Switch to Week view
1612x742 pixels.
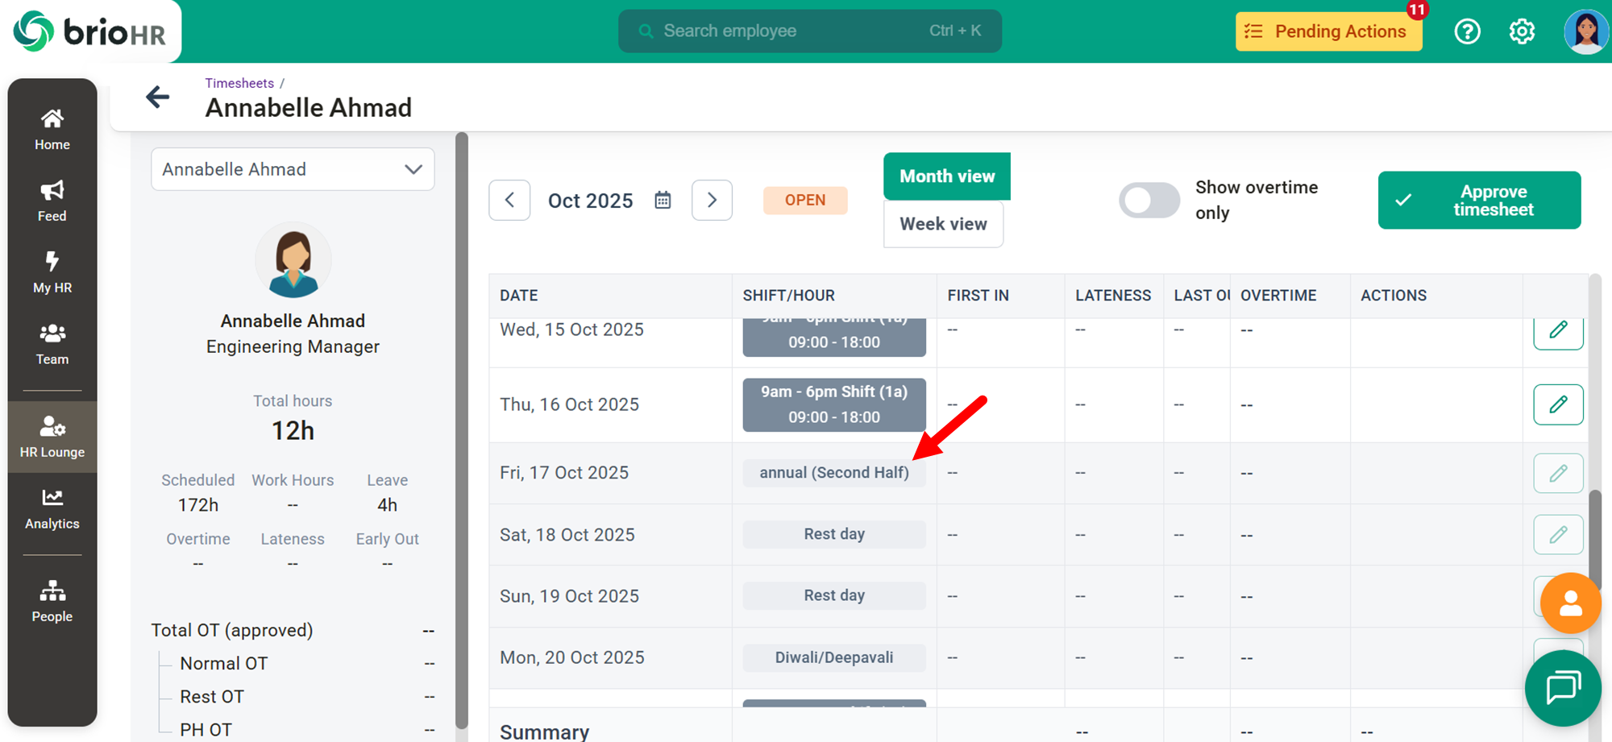pos(943,224)
